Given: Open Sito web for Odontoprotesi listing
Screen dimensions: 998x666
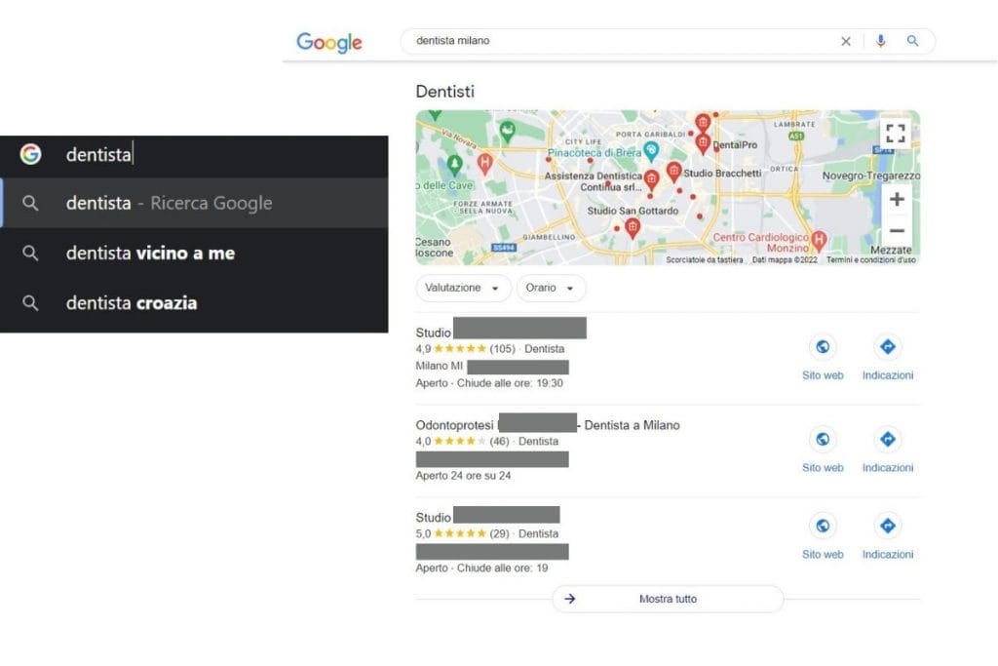Looking at the screenshot, I should [823, 451].
